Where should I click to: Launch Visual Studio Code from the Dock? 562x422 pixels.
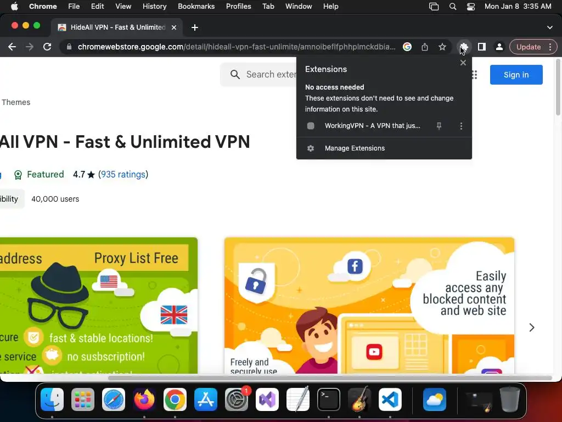[390, 399]
